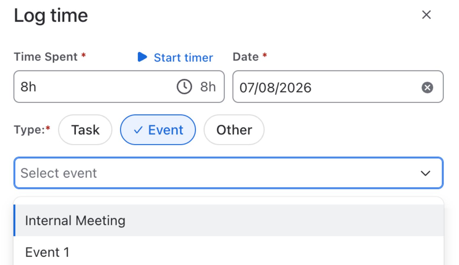Click the Log time dialog heading
This screenshot has width=459, height=265.
coord(51,16)
